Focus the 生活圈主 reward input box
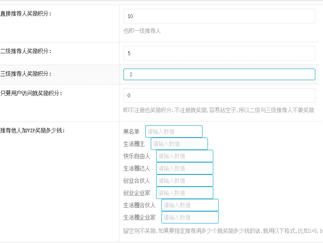This screenshot has height=243, width=323. click(179, 144)
